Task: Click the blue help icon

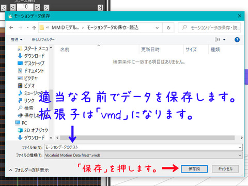Action: [x=237, y=40]
